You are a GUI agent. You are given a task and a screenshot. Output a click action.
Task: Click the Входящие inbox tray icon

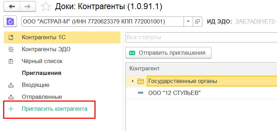click(x=11, y=85)
